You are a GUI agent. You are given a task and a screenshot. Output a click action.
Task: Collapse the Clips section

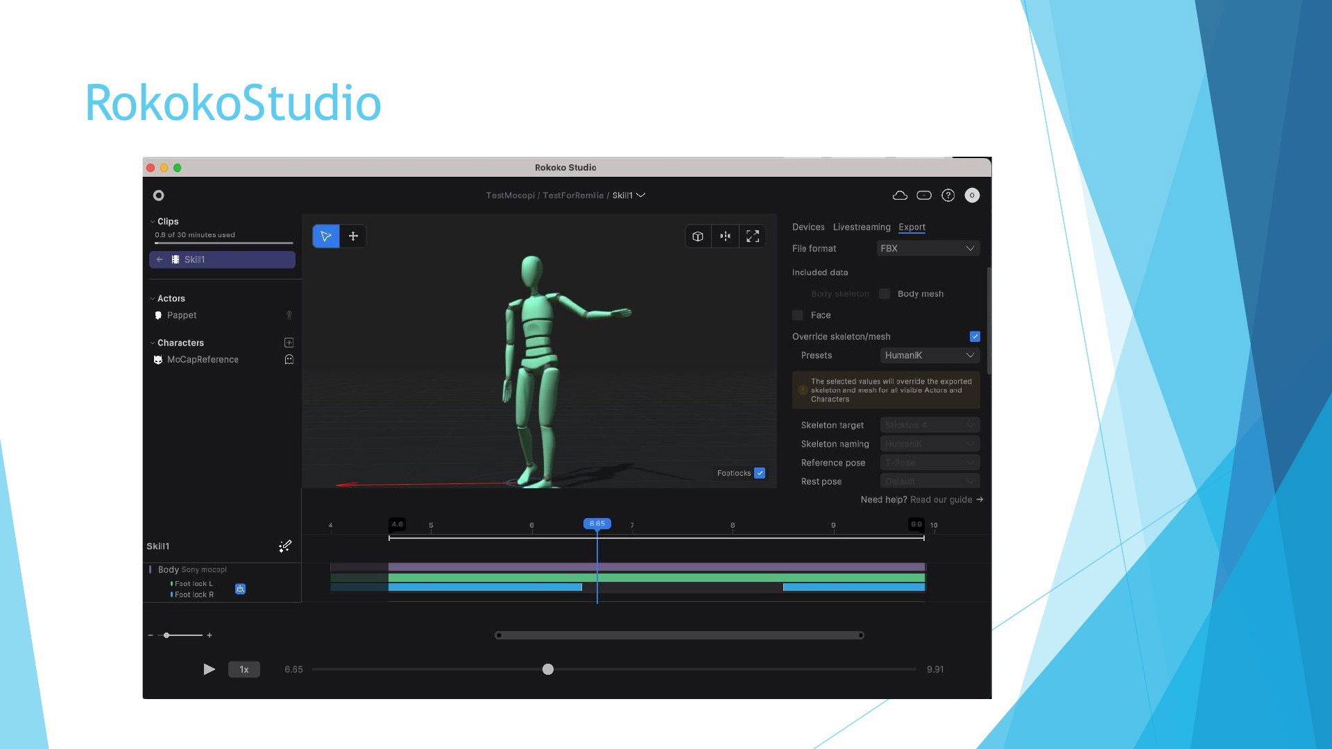153,222
